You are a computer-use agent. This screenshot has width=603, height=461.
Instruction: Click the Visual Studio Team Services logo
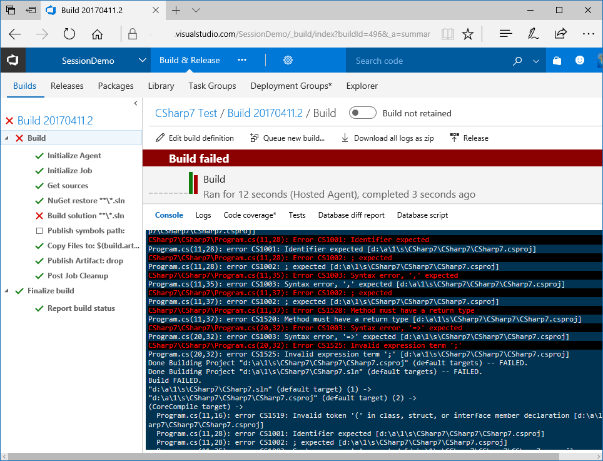pos(13,61)
